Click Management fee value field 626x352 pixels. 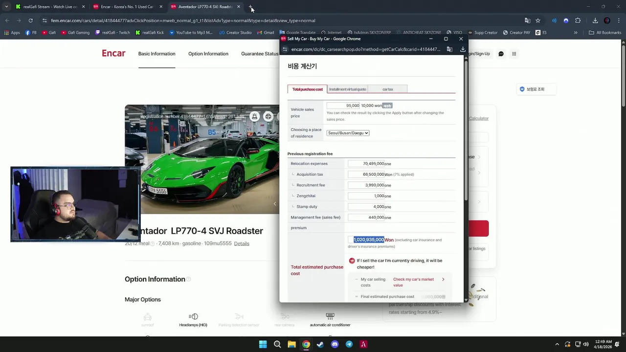click(366, 218)
